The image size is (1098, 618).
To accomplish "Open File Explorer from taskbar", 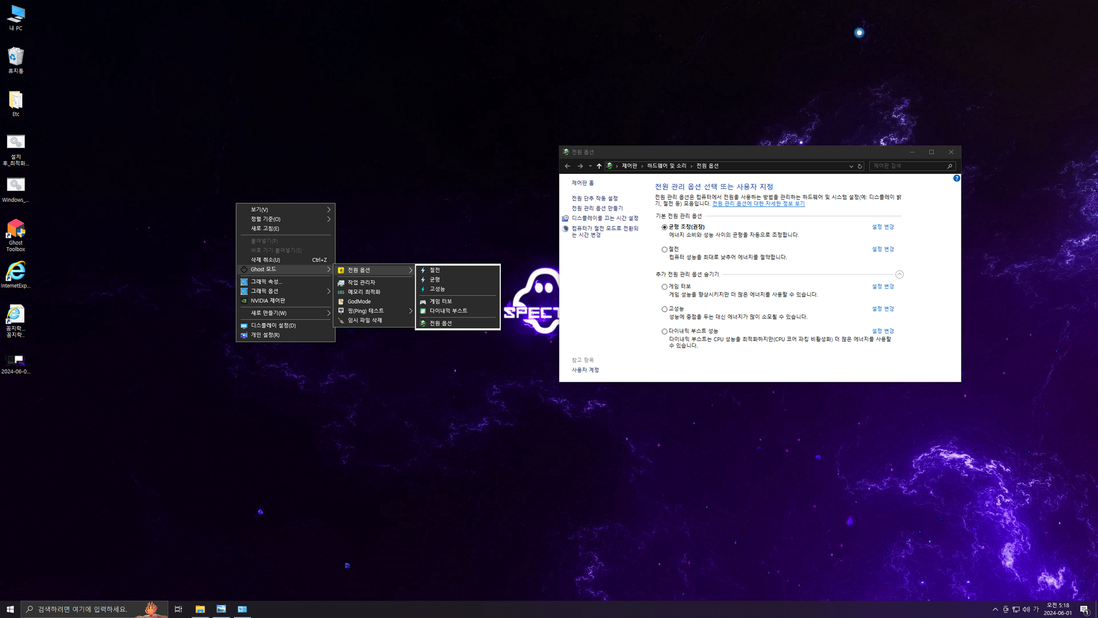I will 200,609.
